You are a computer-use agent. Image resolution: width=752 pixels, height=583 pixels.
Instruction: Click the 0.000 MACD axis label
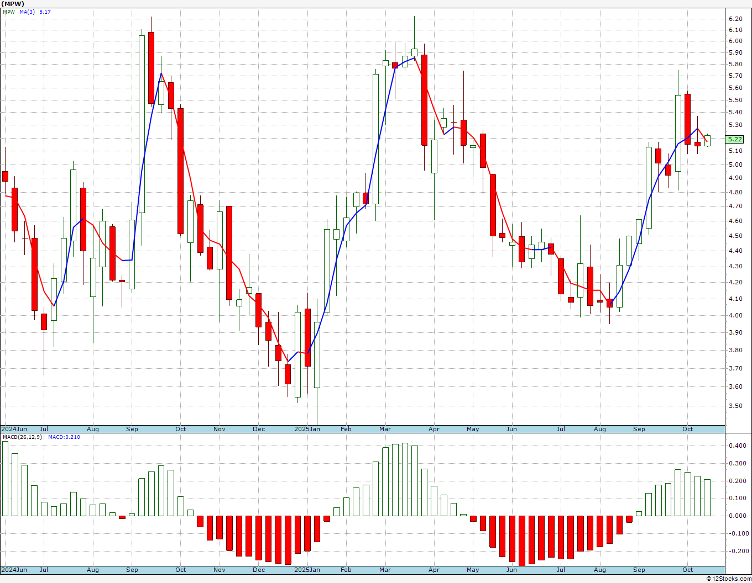coord(737,516)
